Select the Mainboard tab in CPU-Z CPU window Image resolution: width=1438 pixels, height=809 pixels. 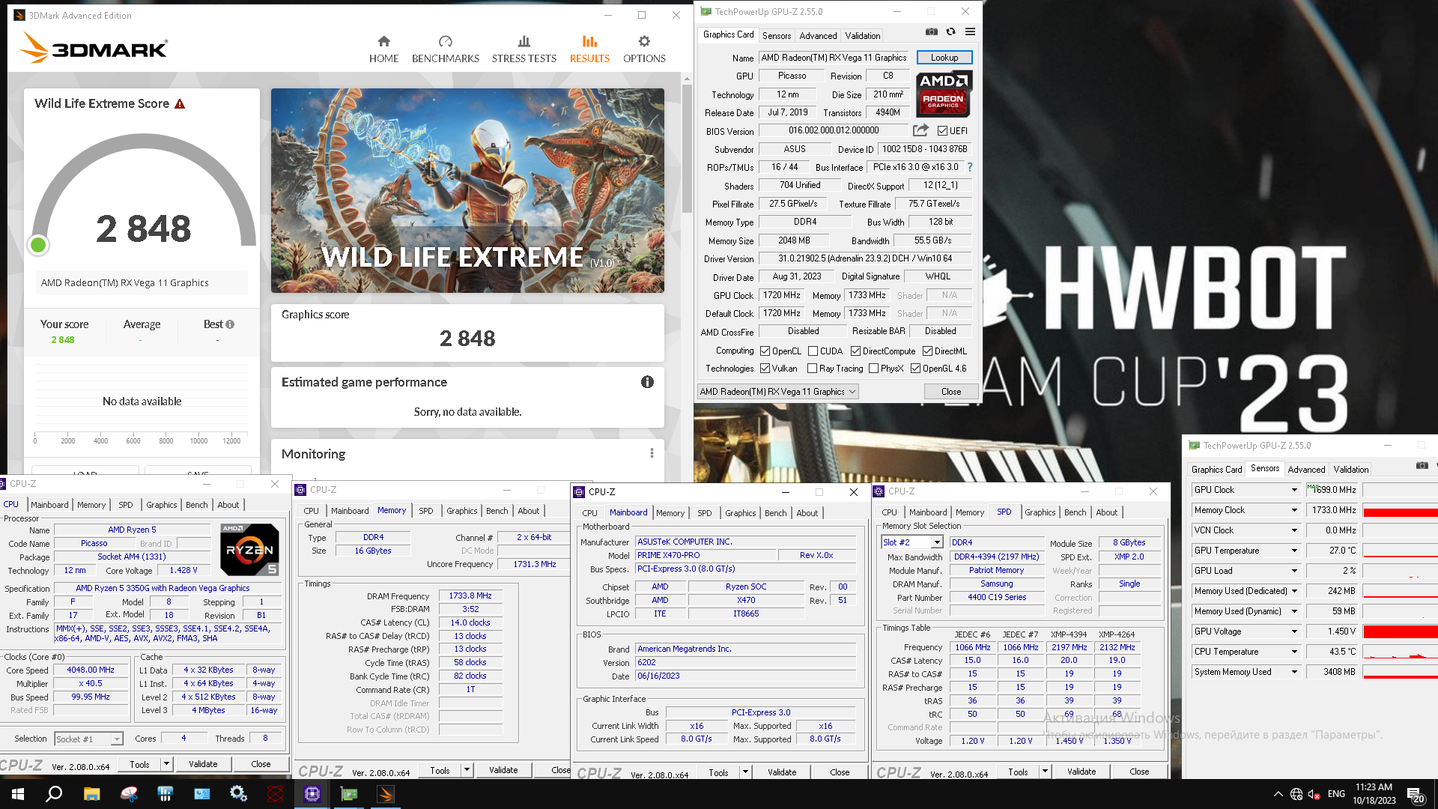49,505
